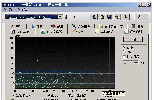Viewport: 154px width, 100px height.
Task: Open the options wrench icon
Action: [117, 17]
